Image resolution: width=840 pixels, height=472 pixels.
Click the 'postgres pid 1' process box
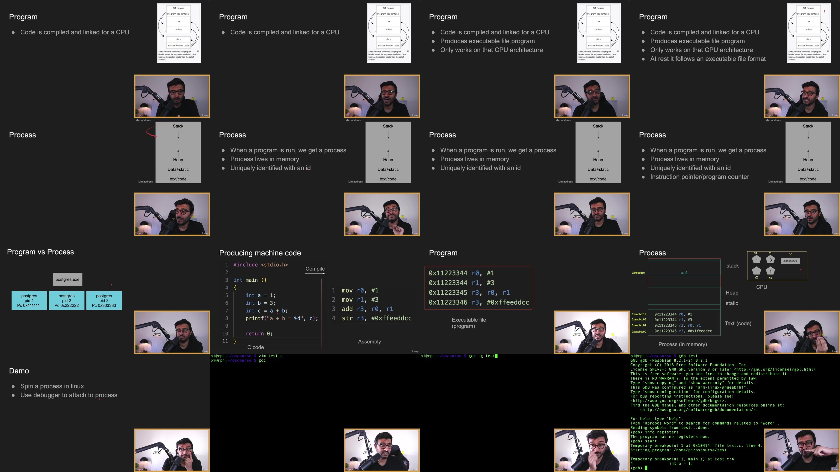[29, 300]
